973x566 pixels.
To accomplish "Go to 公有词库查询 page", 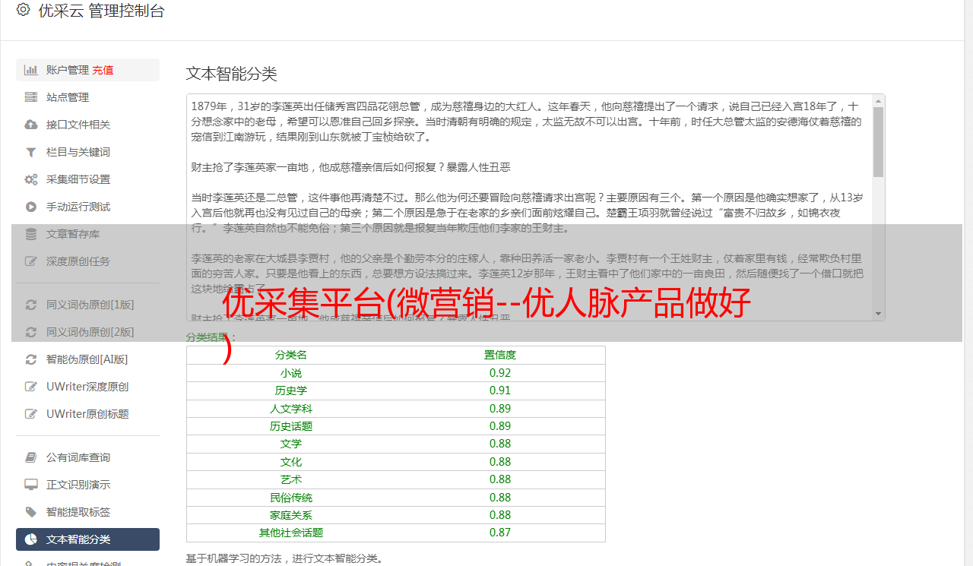I will (87, 457).
